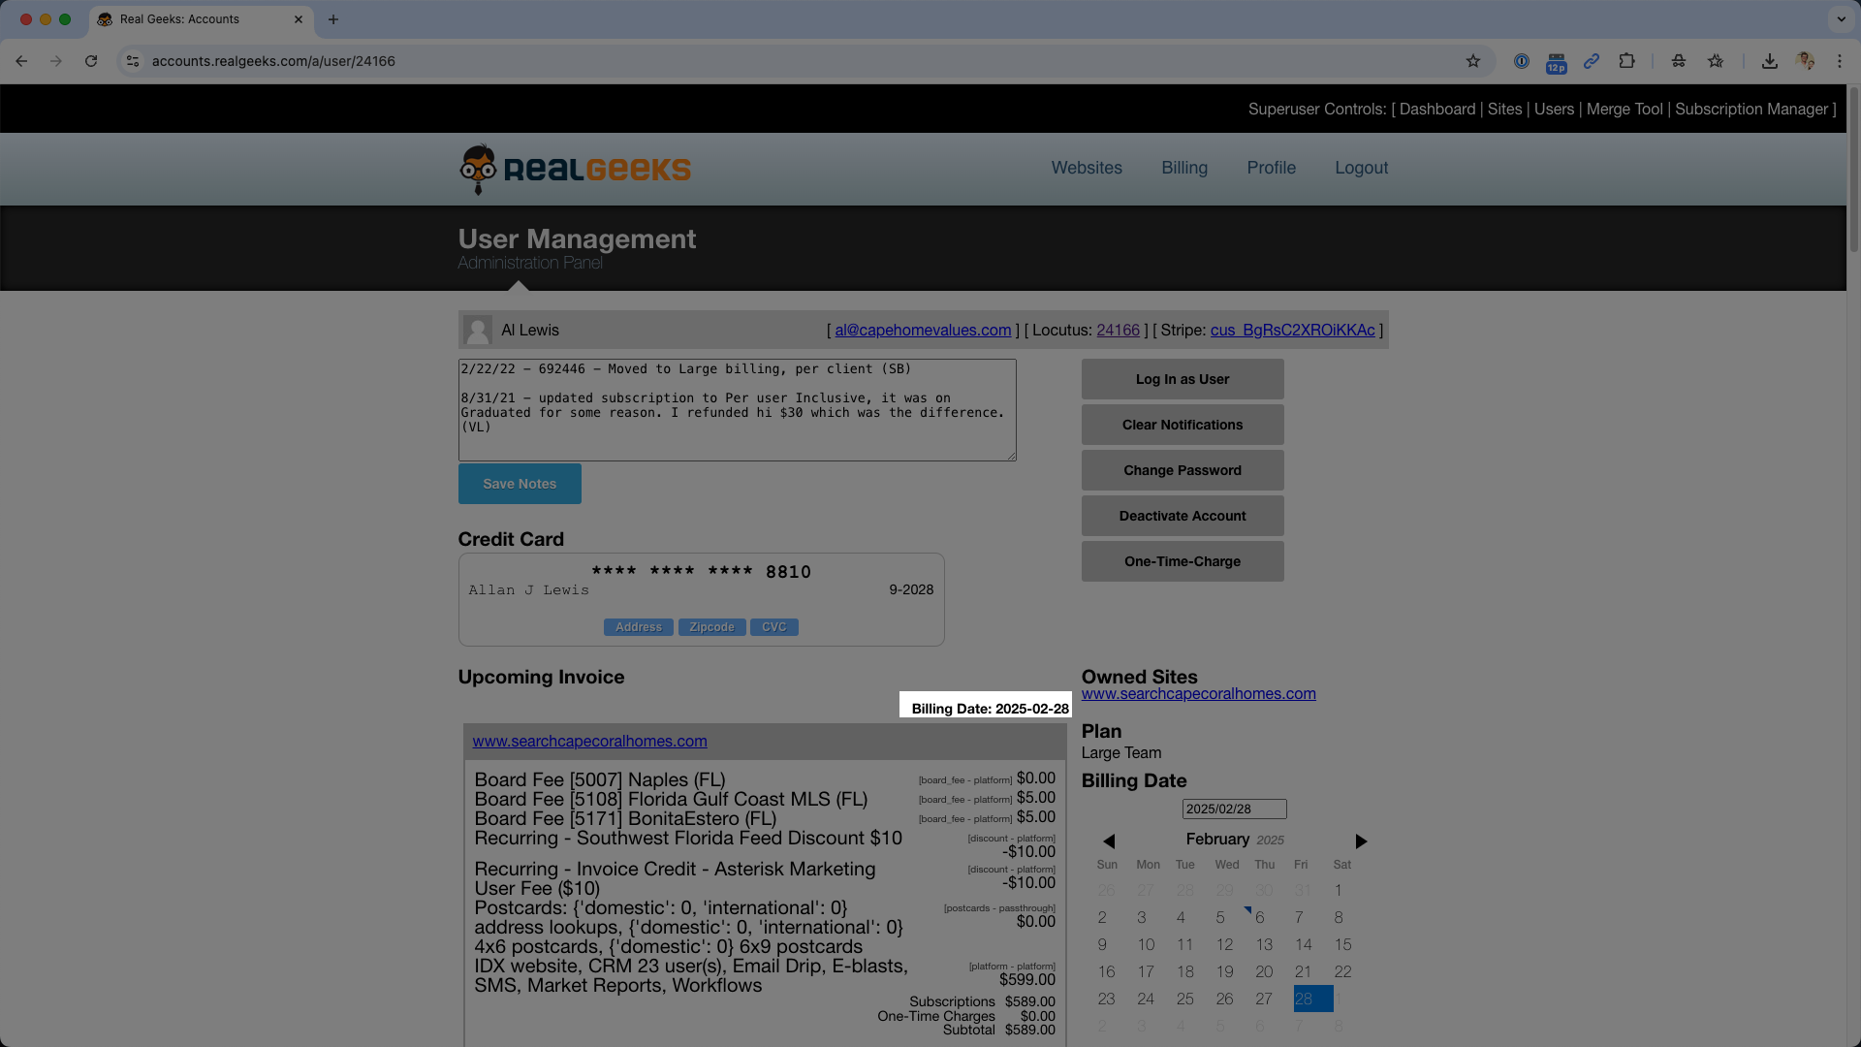Screen dimensions: 1861x1047
Task: Reload the page with refresh icon
Action: [91, 61]
